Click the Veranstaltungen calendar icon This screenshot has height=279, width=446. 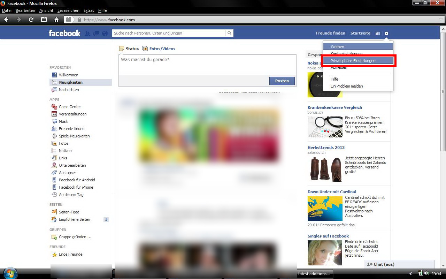[x=54, y=114]
